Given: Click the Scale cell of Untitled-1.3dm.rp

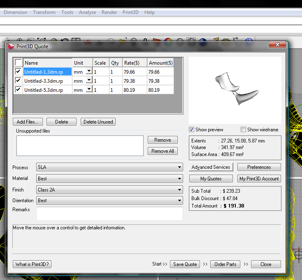Looking at the screenshot, I should [x=101, y=72].
